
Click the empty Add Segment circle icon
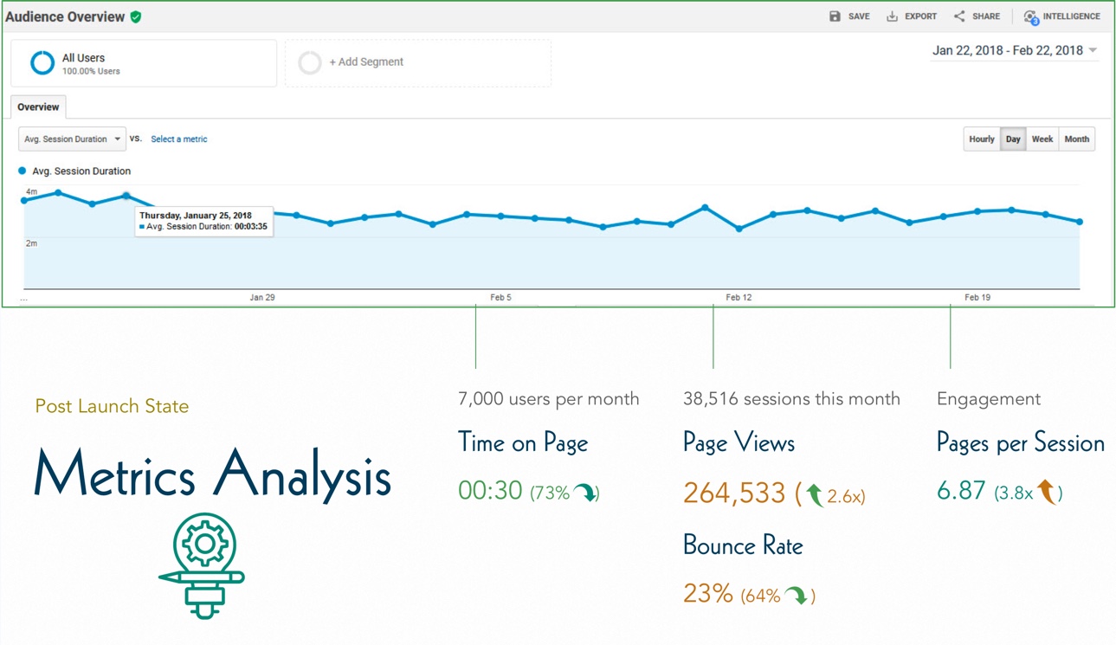(309, 62)
